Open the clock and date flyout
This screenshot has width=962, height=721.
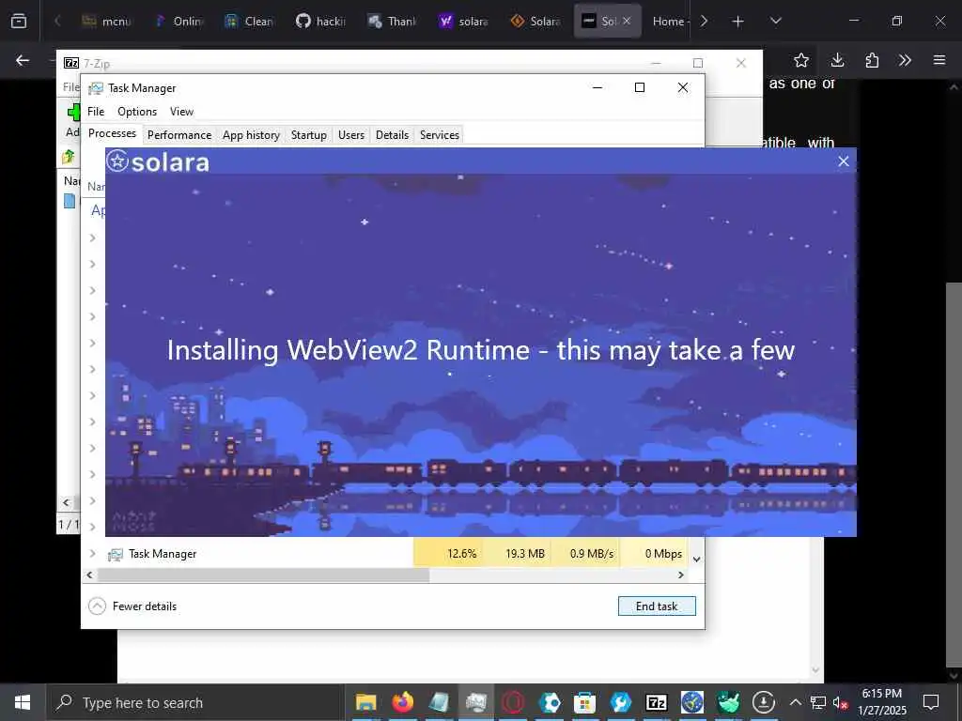tap(882, 702)
